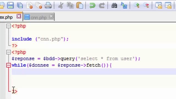Close the ex.php tab with its red X

[x=19, y=16]
